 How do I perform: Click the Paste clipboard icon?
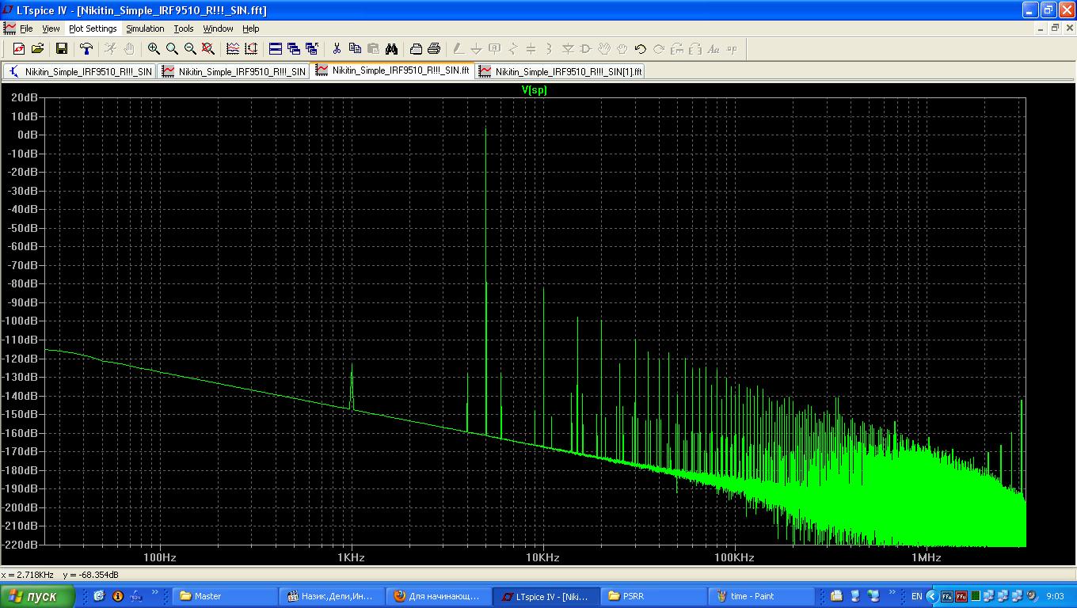(x=373, y=49)
